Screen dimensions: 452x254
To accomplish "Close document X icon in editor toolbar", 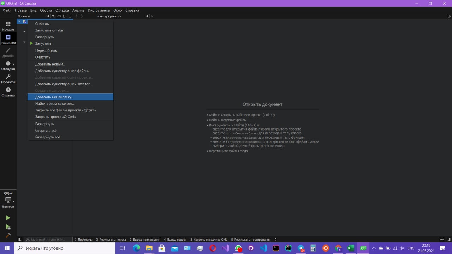I will tap(152, 16).
